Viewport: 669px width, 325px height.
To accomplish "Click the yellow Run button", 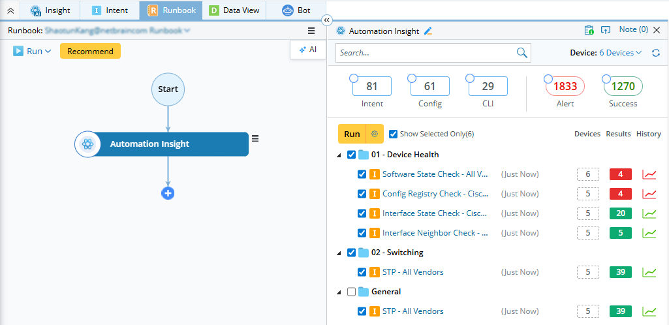I will point(352,134).
